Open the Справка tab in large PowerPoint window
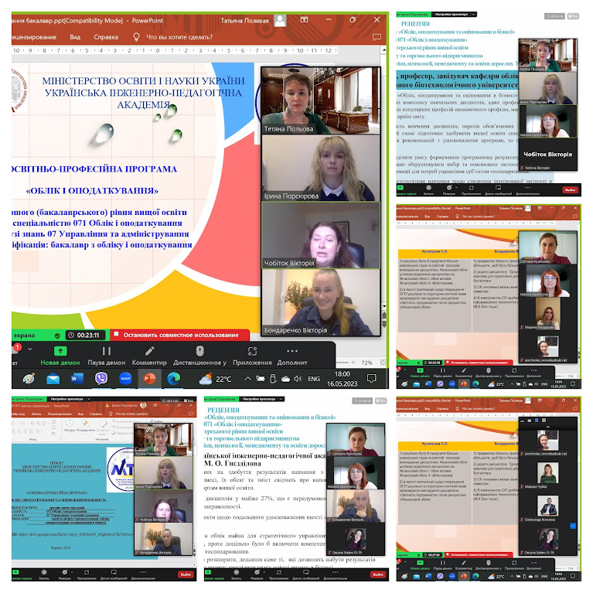Viewport: 593px width, 593px height. pos(106,37)
